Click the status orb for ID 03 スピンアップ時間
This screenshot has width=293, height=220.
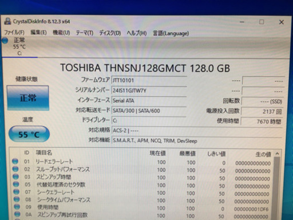pos(15,176)
